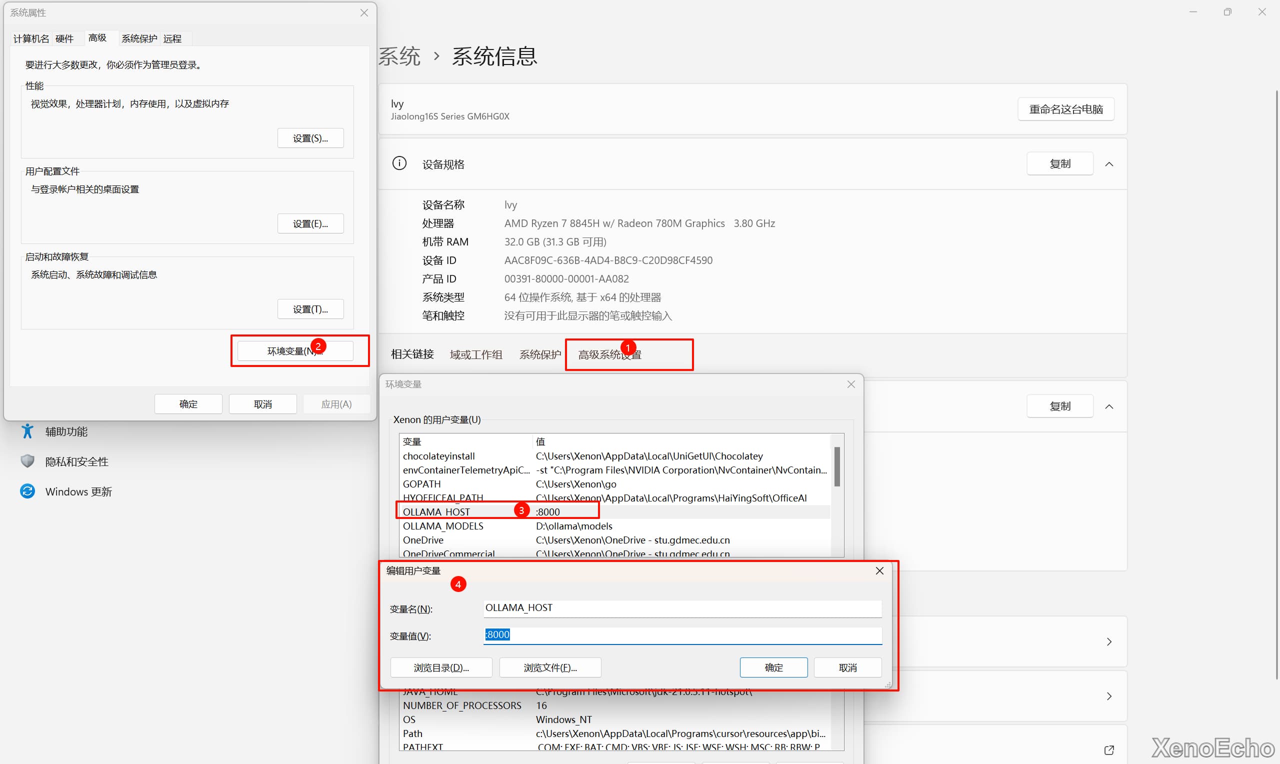Screen dimensions: 1280x764
Task: Open Privacy & security shield icon
Action: 27,461
